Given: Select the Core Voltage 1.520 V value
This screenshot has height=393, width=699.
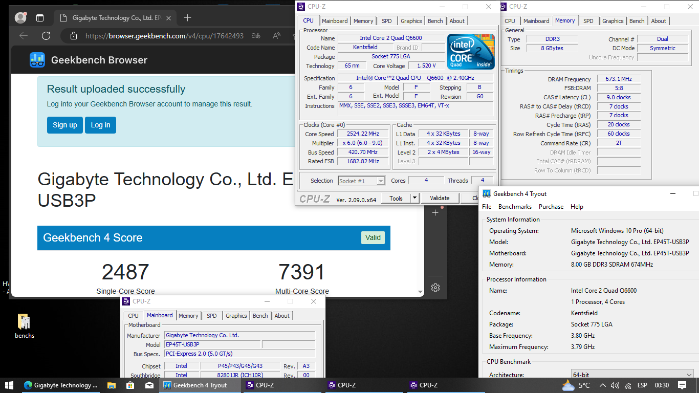Looking at the screenshot, I should pos(426,66).
